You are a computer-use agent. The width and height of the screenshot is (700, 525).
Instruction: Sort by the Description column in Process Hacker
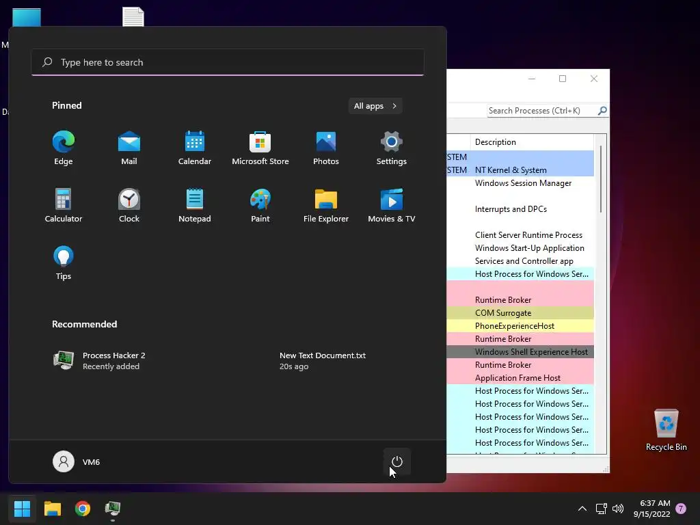pos(532,142)
